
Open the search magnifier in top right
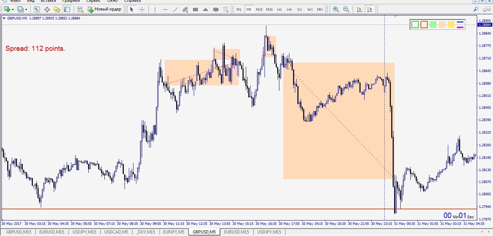pos(476,9)
